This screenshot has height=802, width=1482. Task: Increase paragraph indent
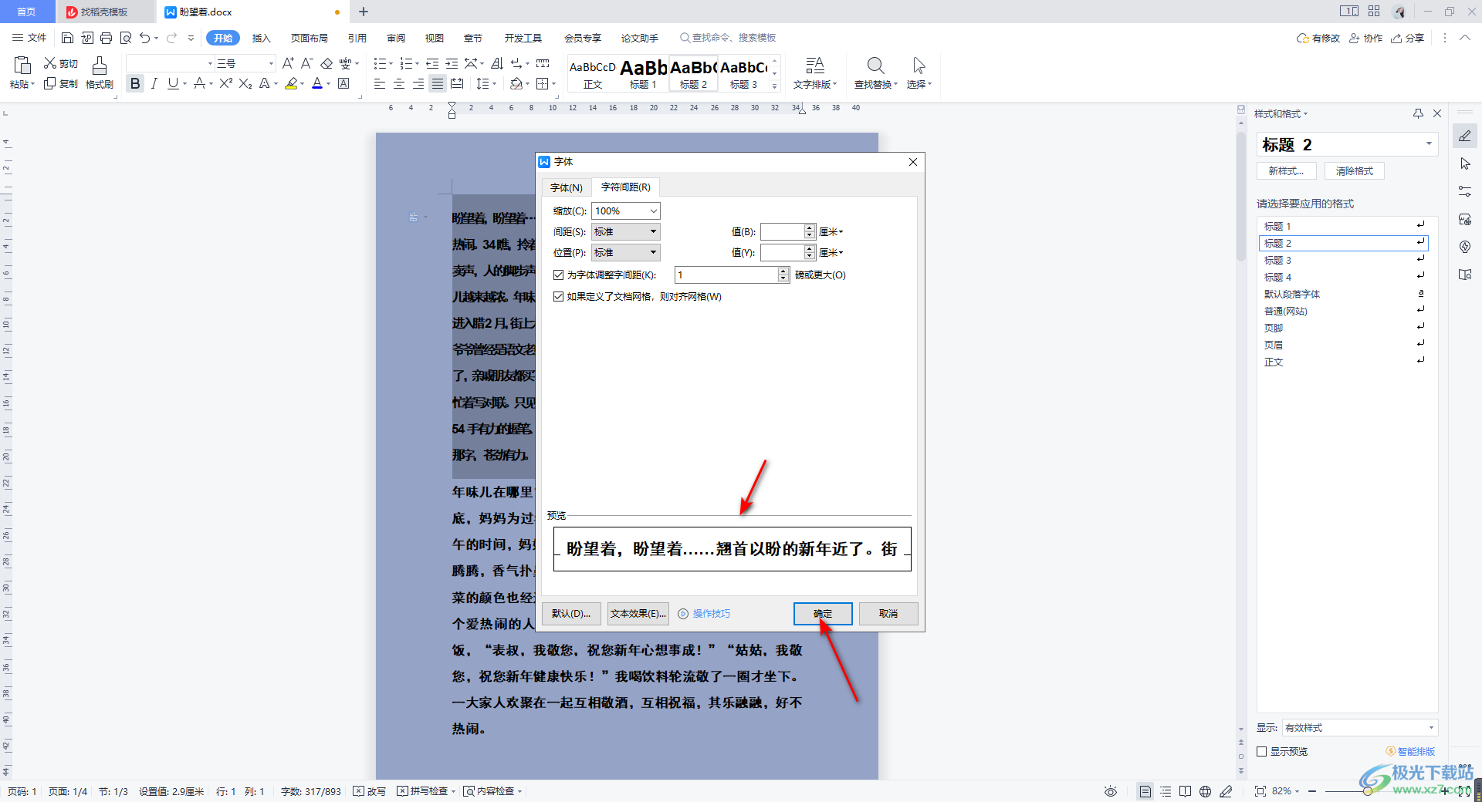(x=452, y=63)
